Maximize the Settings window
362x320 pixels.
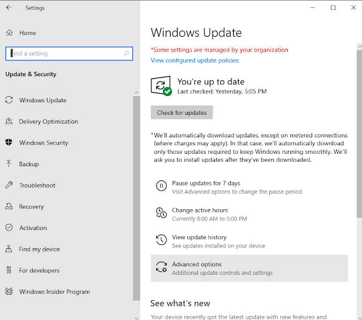pos(333,7)
